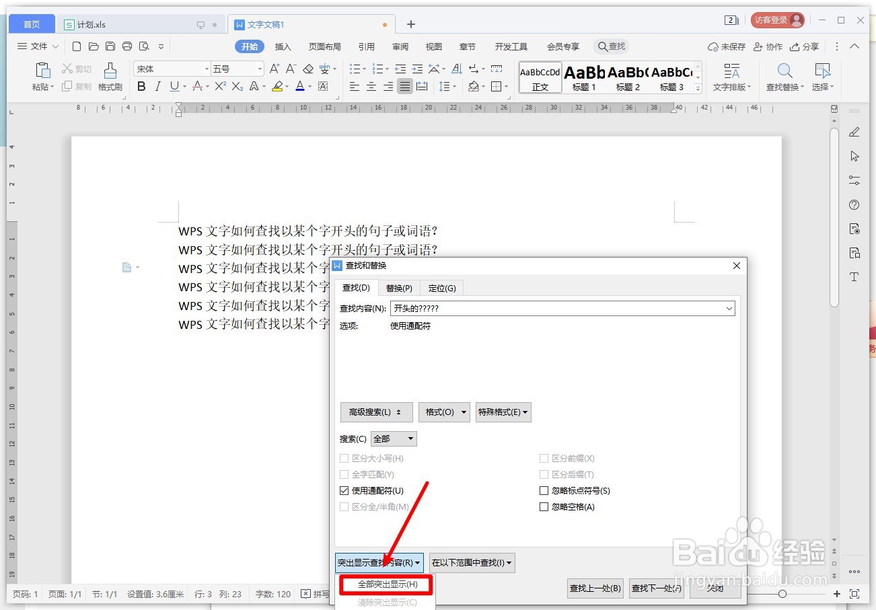Click the zoom slider handle in status bar
876x610 pixels.
(782, 594)
